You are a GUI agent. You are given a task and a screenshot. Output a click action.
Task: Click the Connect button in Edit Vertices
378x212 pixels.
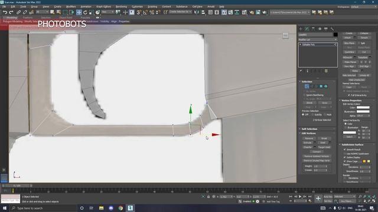click(317, 152)
